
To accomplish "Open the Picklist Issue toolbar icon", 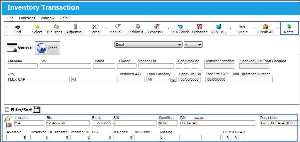I will pos(137,26).
